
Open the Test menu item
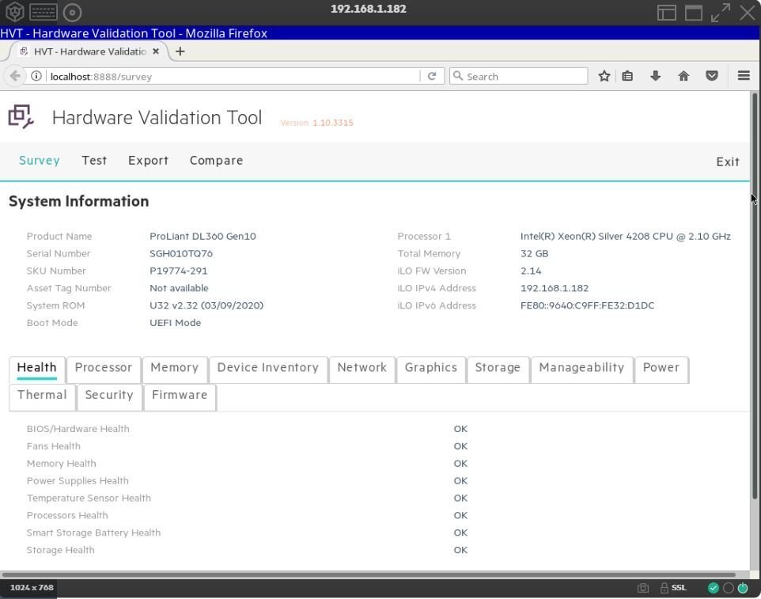pyautogui.click(x=94, y=161)
